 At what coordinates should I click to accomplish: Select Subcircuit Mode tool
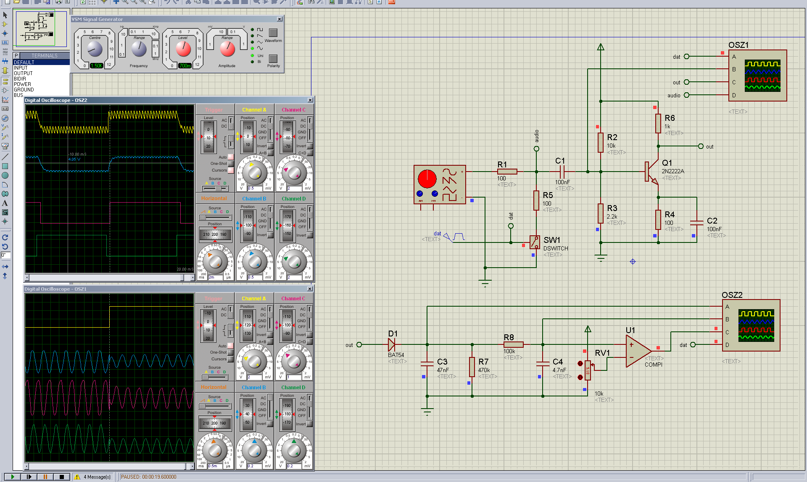coord(5,70)
